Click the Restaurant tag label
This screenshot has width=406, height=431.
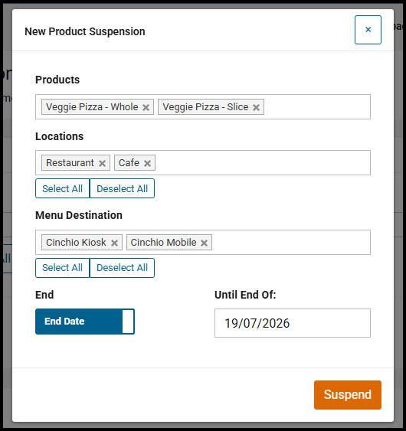[x=70, y=162]
